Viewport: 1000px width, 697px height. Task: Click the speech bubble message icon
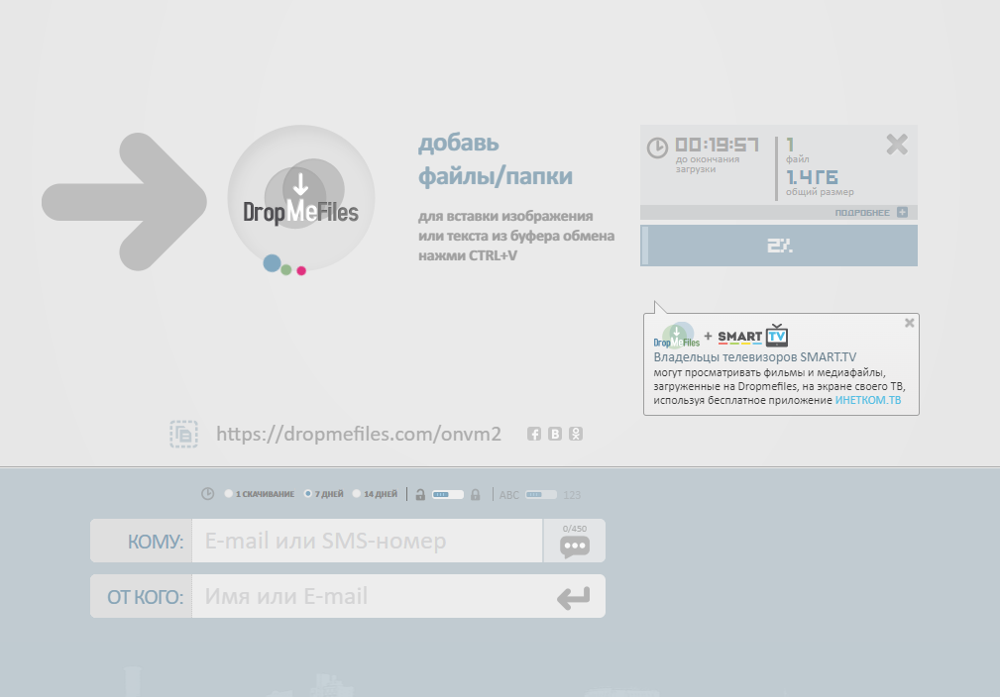pyautogui.click(x=575, y=546)
